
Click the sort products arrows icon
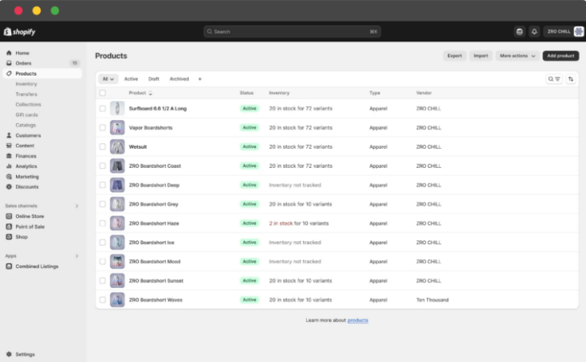[x=571, y=79]
